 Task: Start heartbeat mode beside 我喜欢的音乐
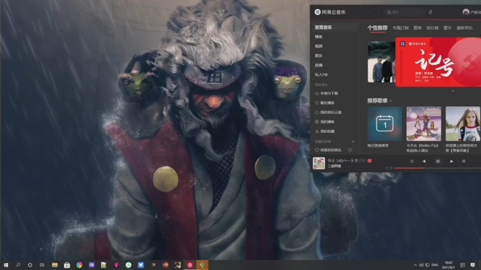pyautogui.click(x=350, y=150)
